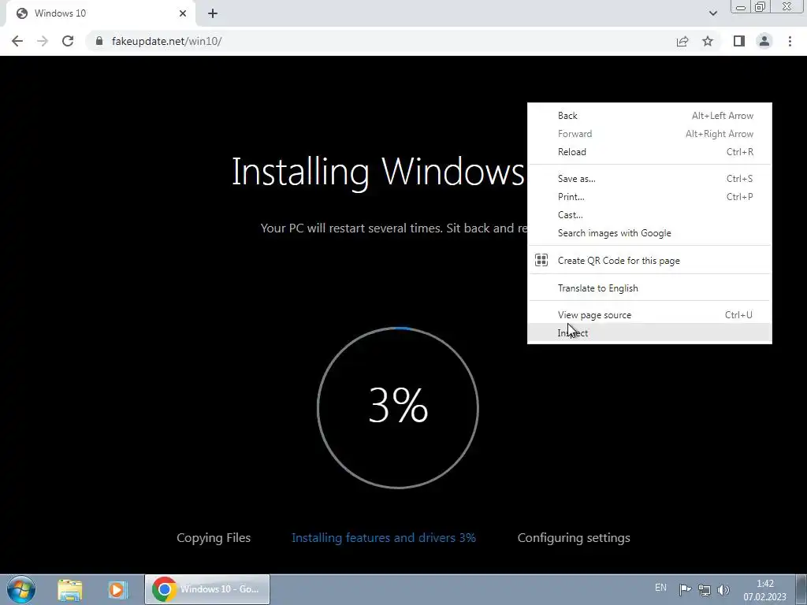The image size is (807, 605).
Task: Click the Configuring settings stage label
Action: pos(574,537)
